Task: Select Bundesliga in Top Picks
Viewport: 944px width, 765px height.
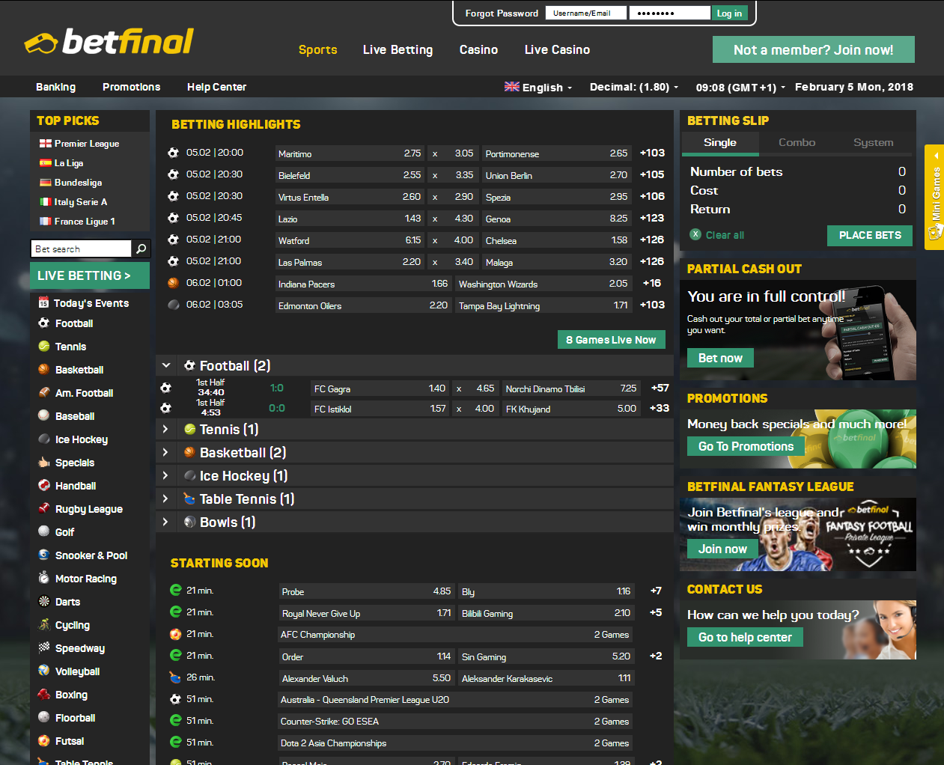Action: [78, 182]
